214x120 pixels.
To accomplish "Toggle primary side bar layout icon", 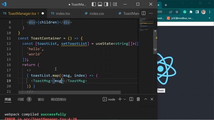I will pyautogui.click(x=94, y=4).
